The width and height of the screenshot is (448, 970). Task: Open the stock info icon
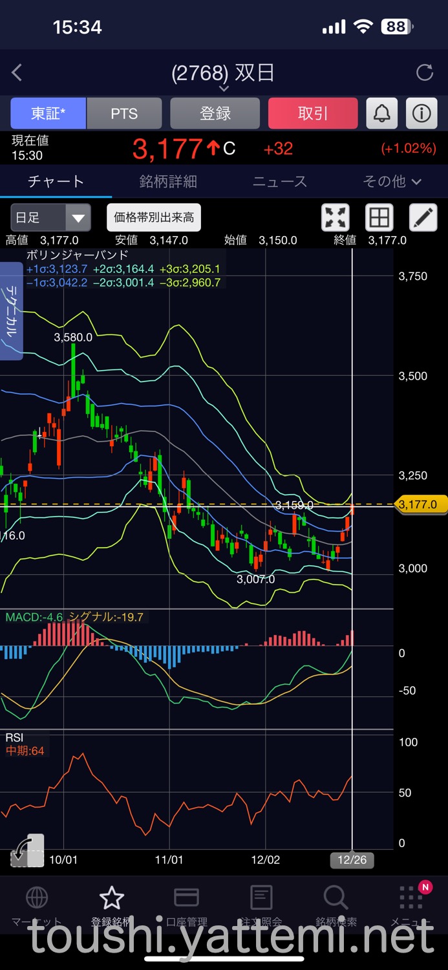(x=421, y=114)
